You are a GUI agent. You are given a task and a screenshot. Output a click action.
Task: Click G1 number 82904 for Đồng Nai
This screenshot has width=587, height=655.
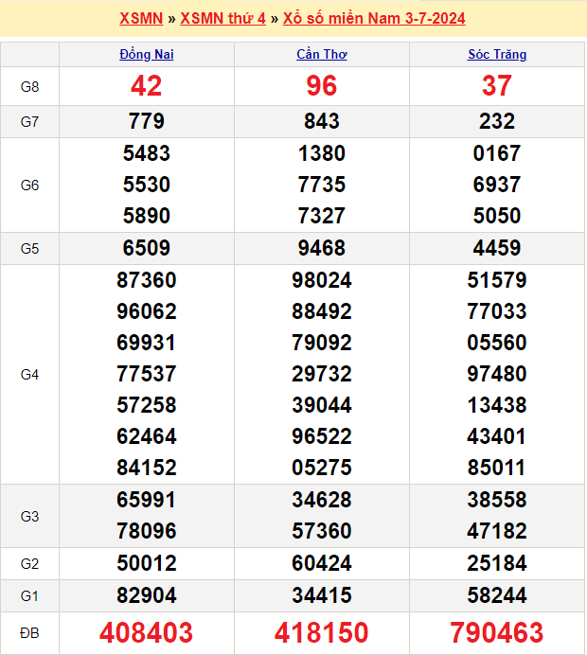coord(147,595)
